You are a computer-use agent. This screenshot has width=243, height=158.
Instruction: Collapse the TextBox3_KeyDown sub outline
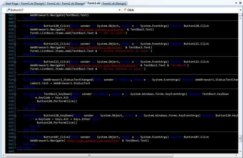tap(15, 94)
